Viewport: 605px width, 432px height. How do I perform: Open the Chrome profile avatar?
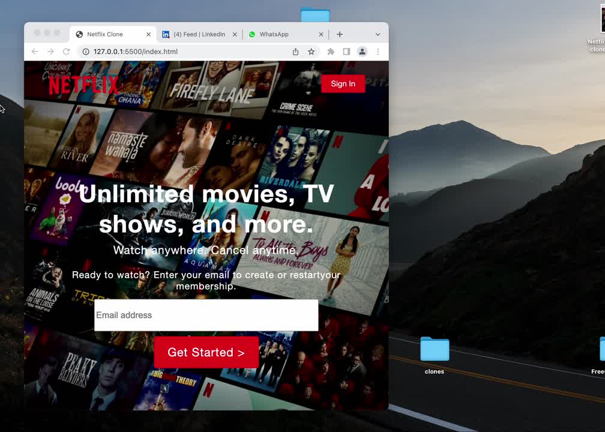pyautogui.click(x=362, y=52)
